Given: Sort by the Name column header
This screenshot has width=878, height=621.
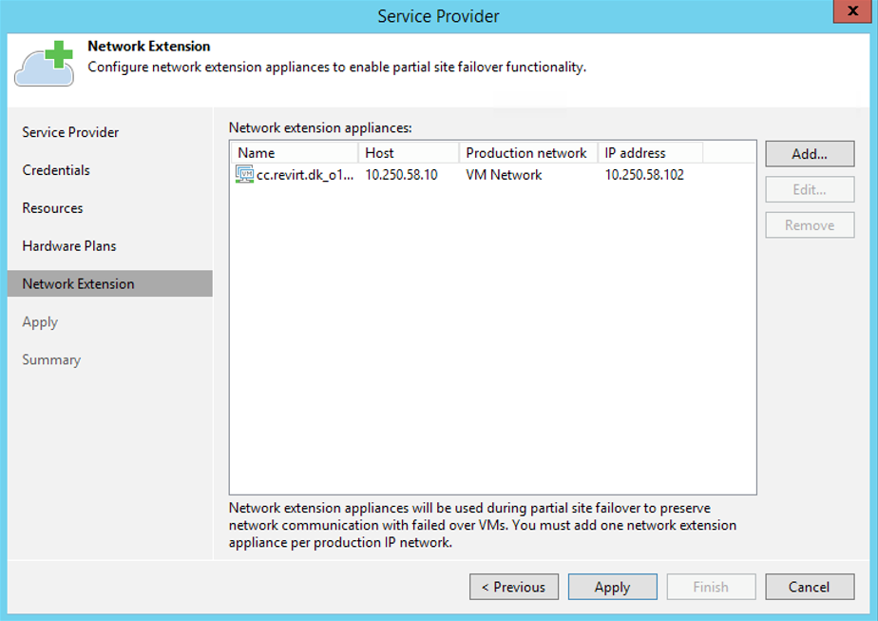Looking at the screenshot, I should pyautogui.click(x=295, y=153).
